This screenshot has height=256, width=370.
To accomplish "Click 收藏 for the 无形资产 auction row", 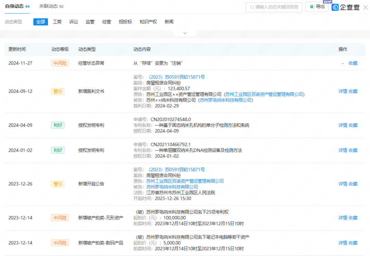I will click(353, 218).
